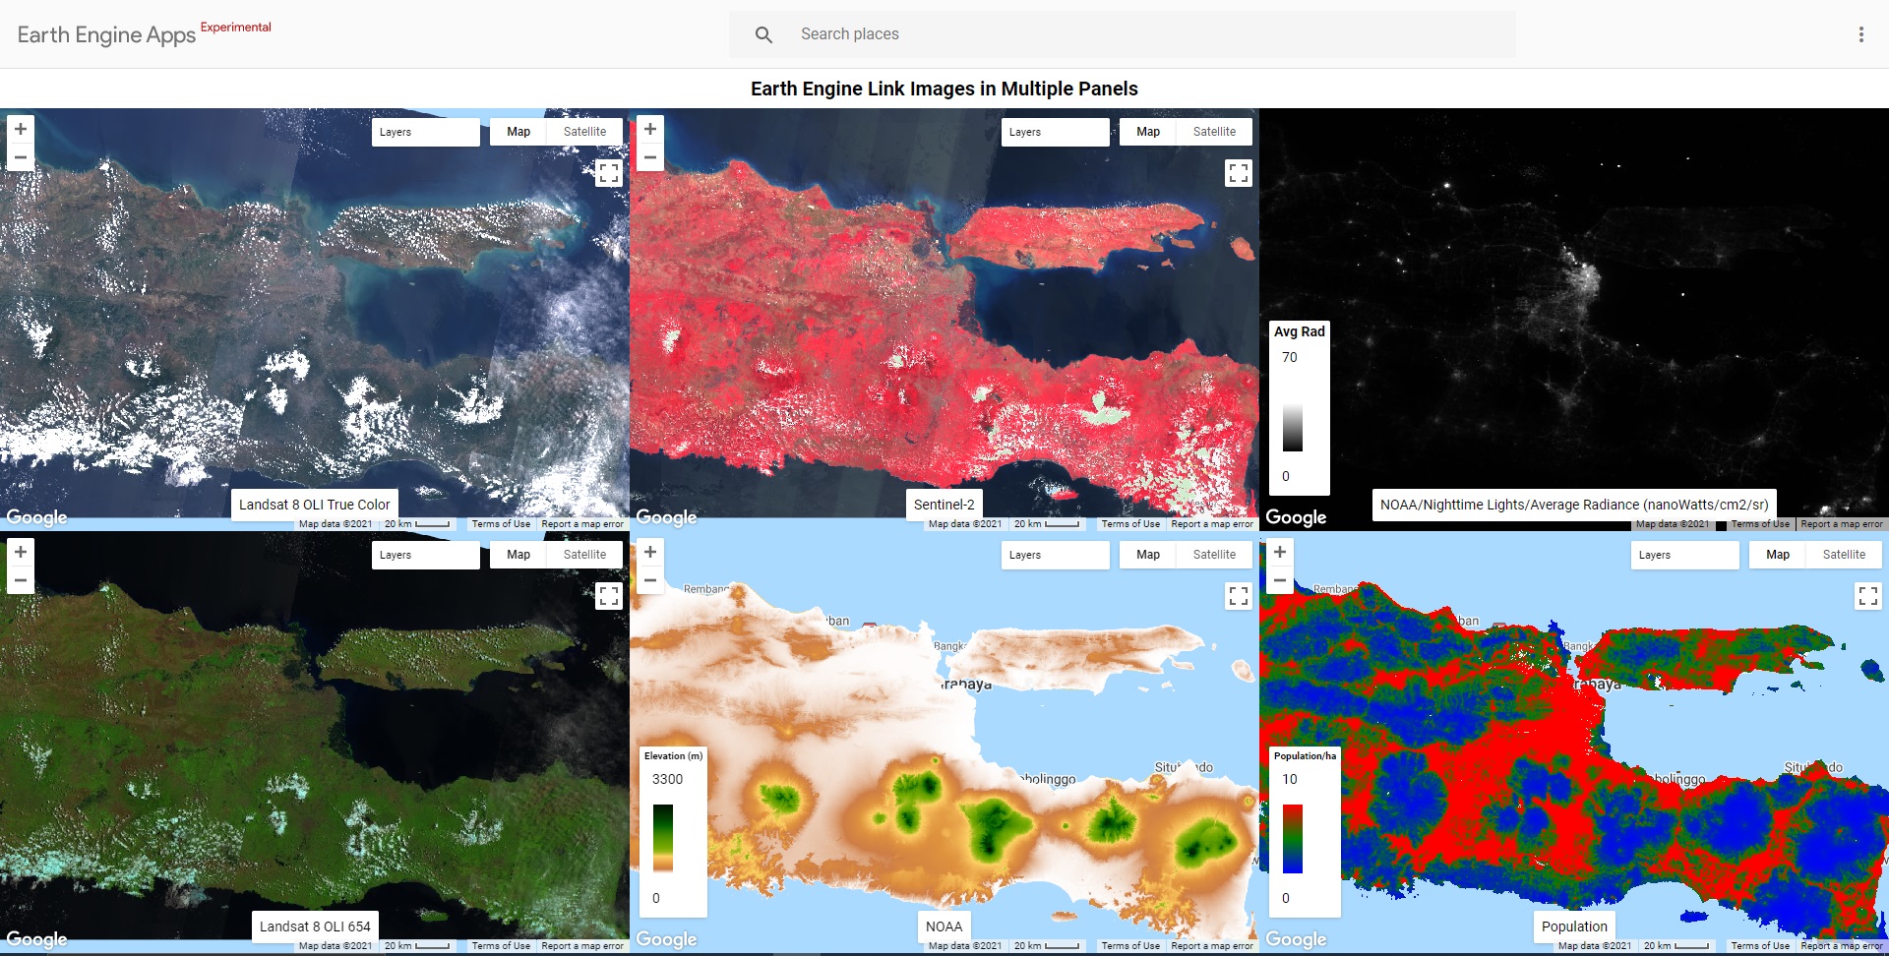Click the Landsat 8 OLI 654 label
Screen dimensions: 1889x956
pyautogui.click(x=315, y=926)
